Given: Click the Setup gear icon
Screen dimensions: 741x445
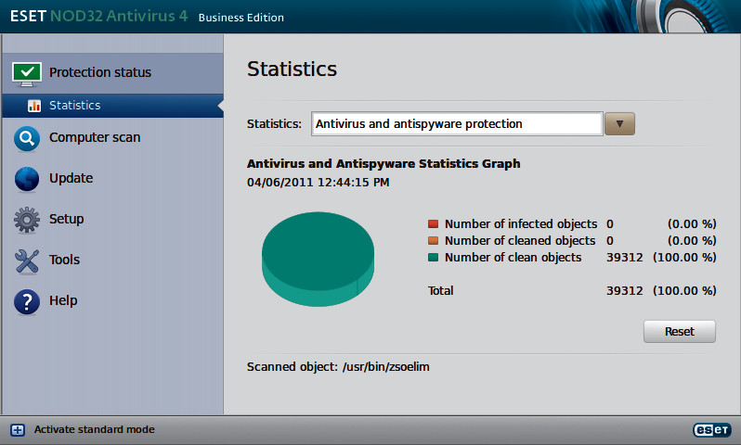Looking at the screenshot, I should 27,220.
